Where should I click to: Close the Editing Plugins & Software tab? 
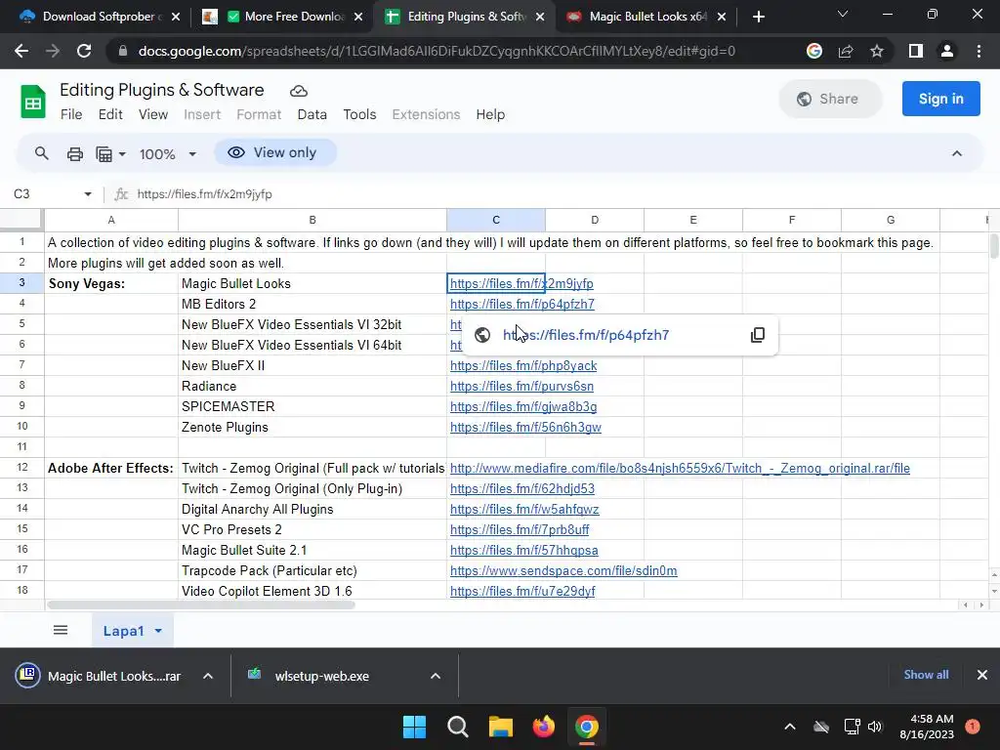pyautogui.click(x=540, y=17)
